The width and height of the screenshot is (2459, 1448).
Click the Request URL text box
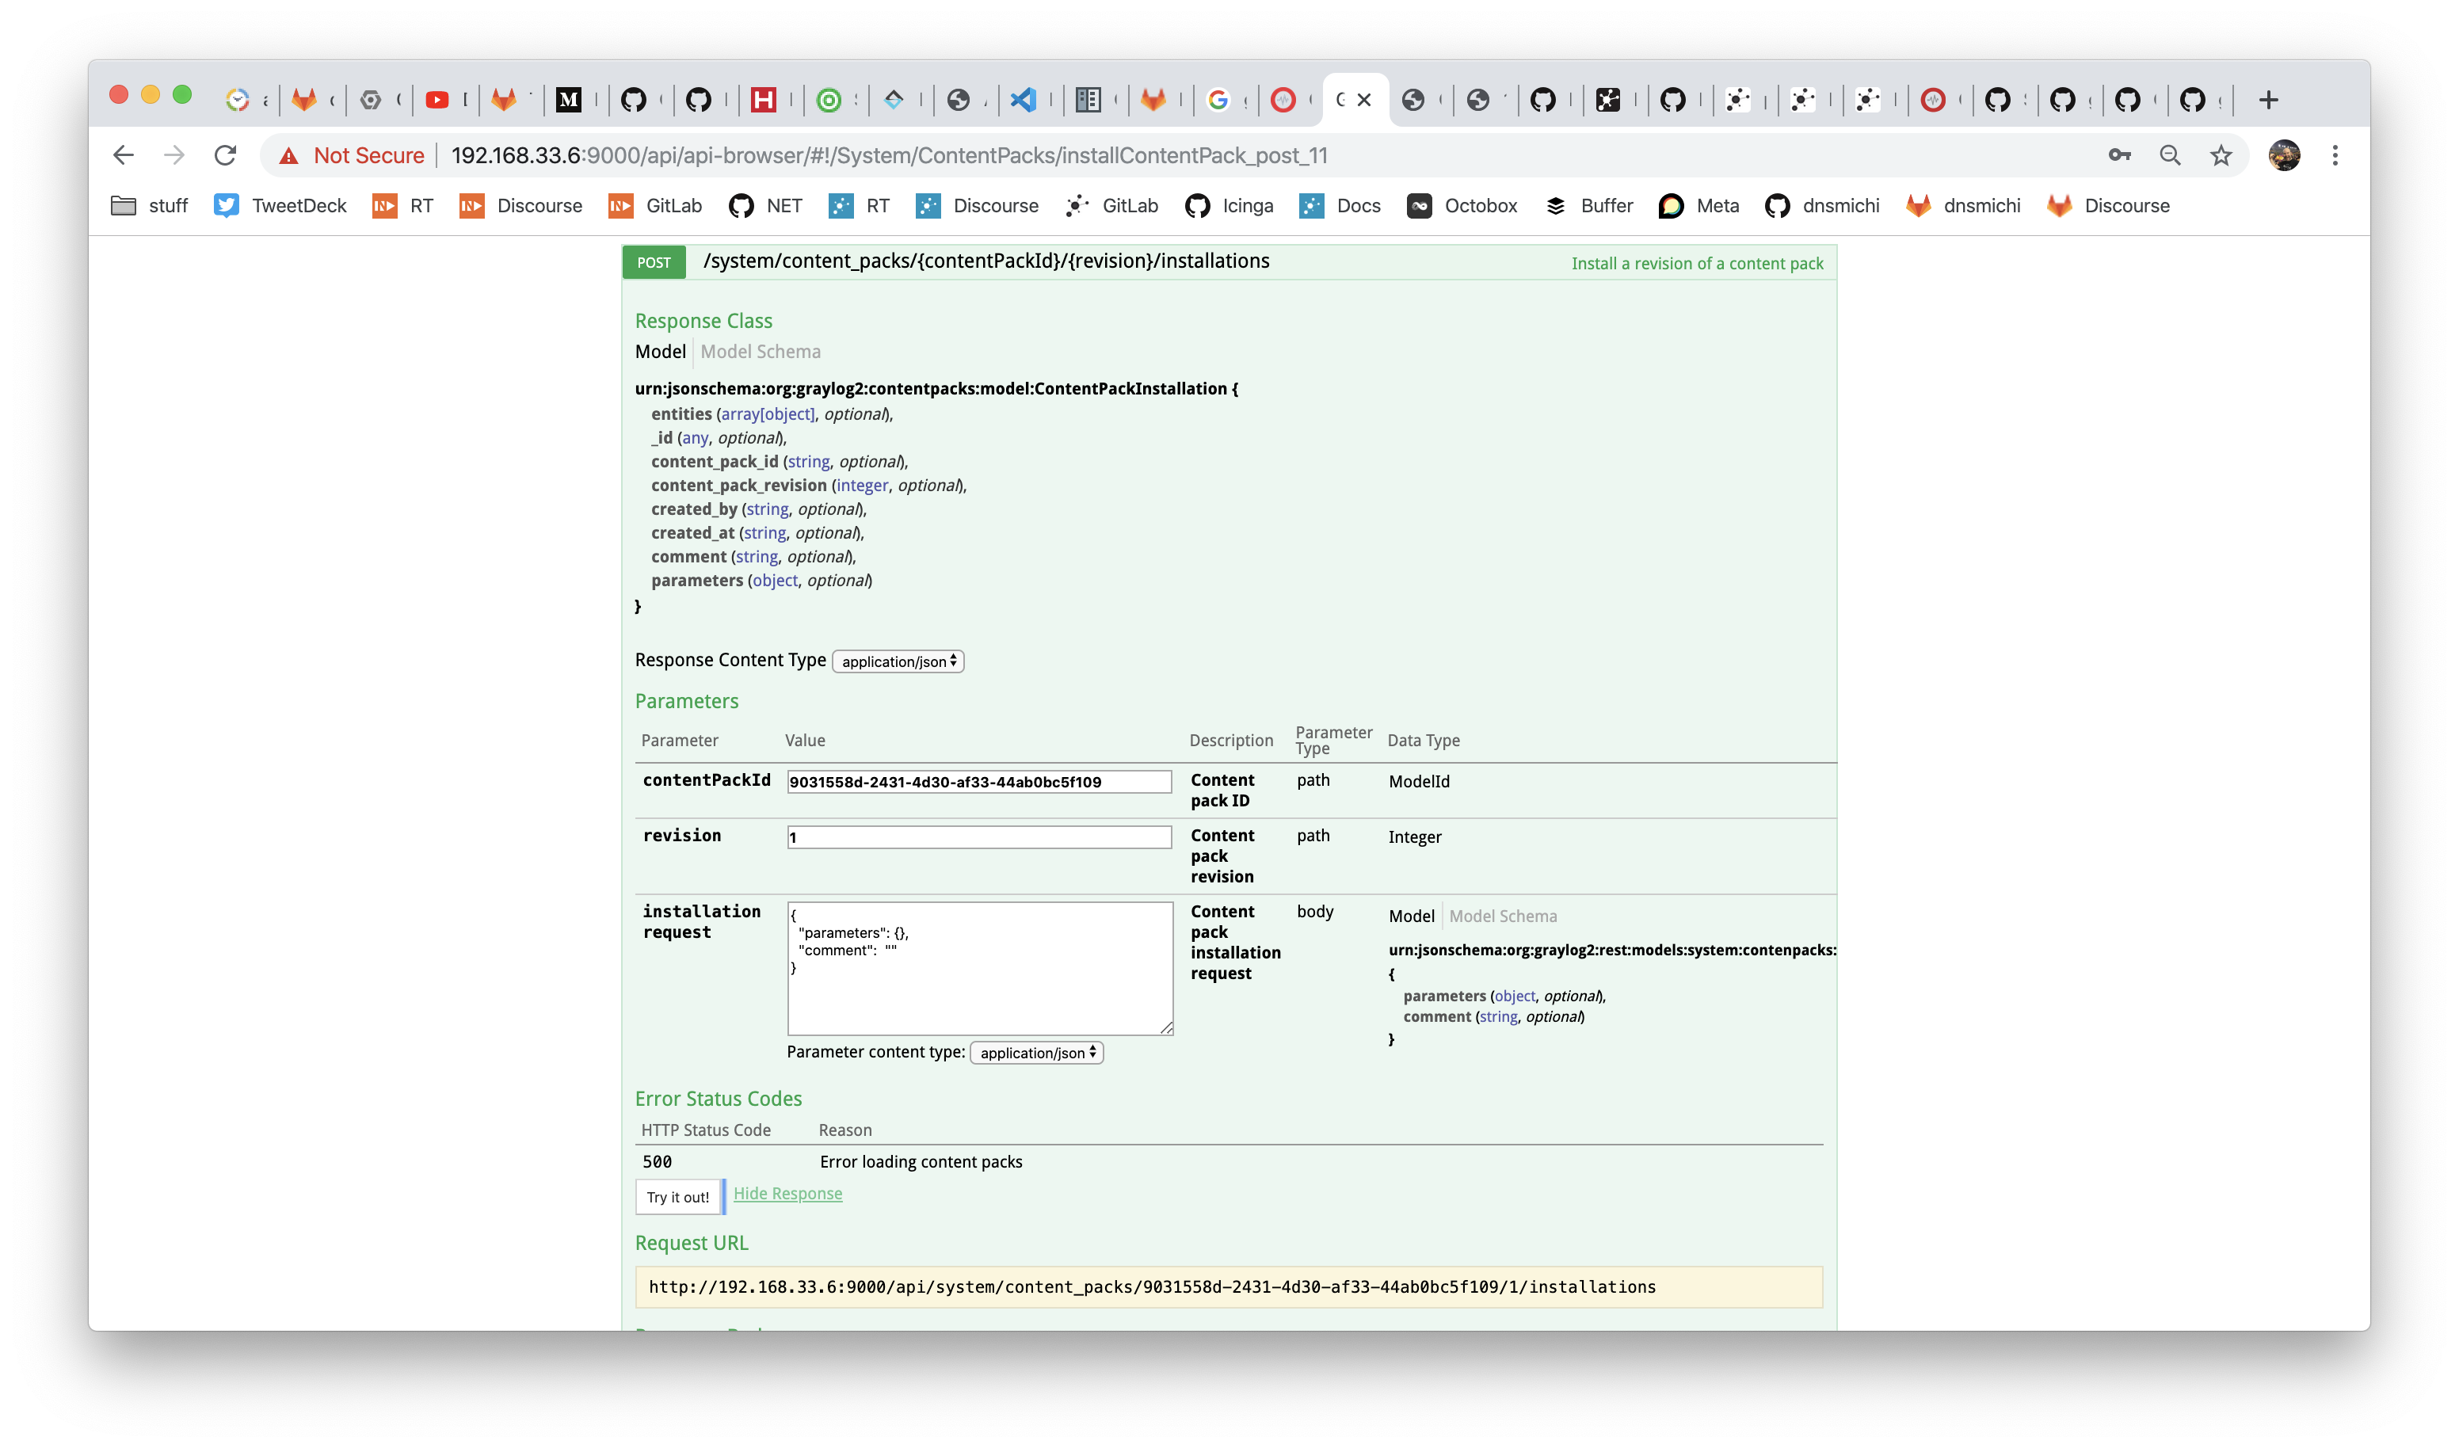coord(1229,1287)
